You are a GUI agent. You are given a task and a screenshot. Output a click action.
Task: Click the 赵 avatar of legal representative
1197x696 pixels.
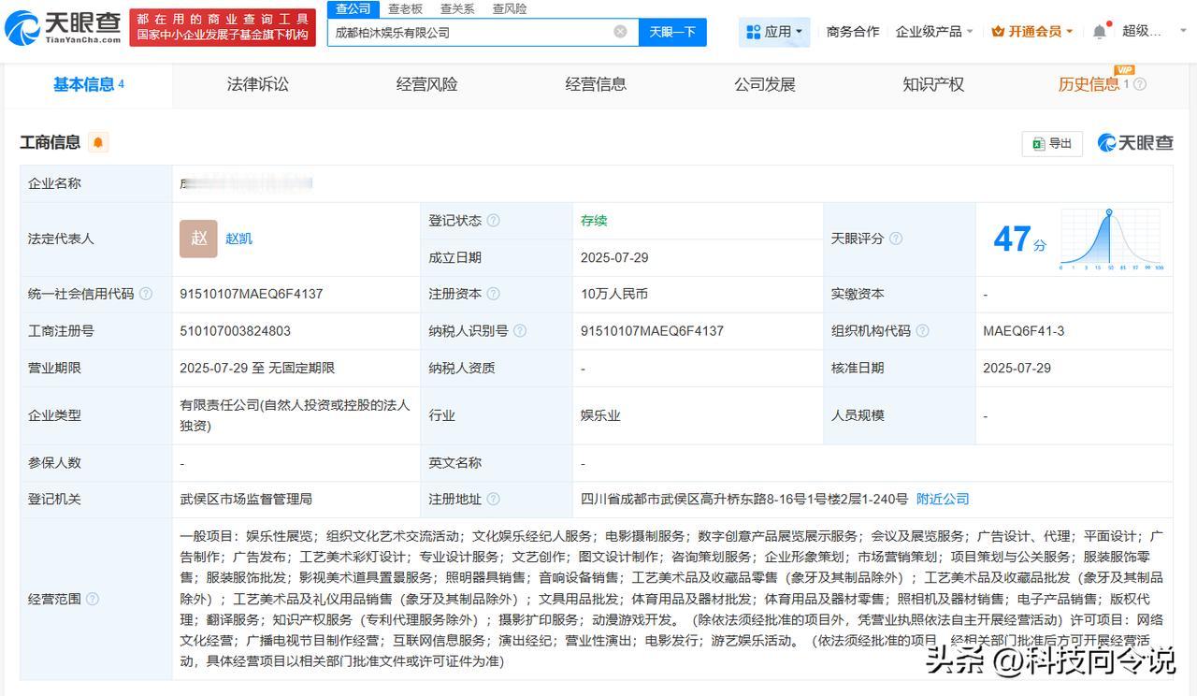198,239
